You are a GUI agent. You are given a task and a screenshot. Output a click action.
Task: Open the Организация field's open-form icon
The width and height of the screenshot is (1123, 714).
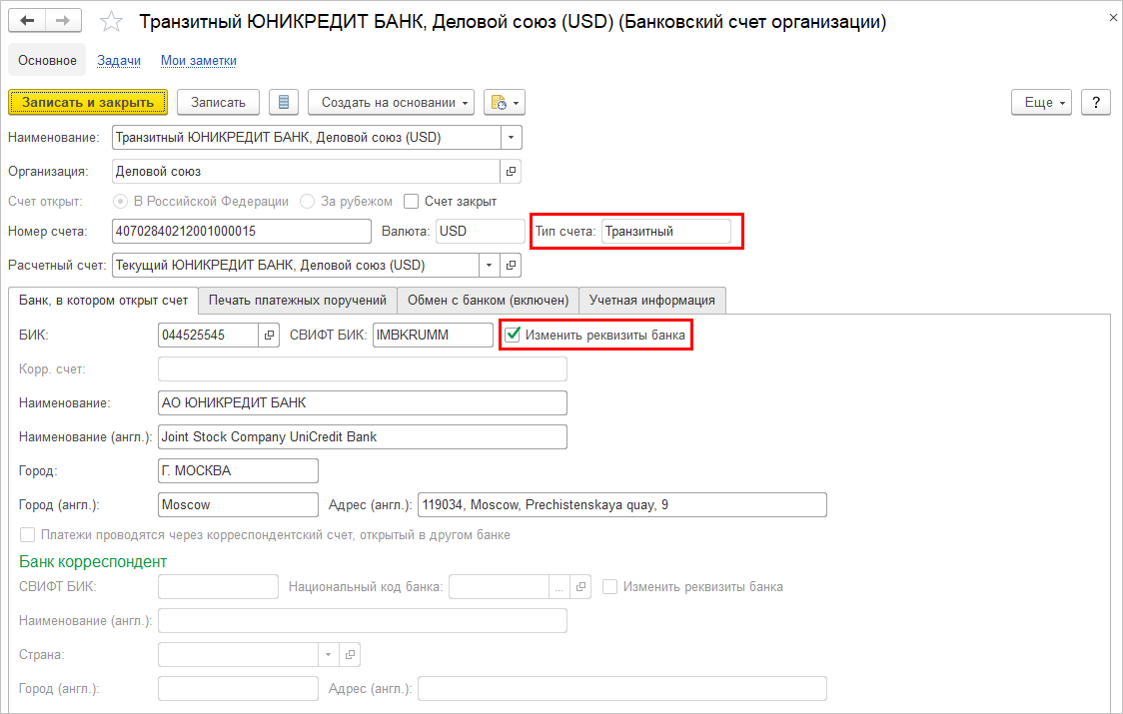(x=511, y=172)
